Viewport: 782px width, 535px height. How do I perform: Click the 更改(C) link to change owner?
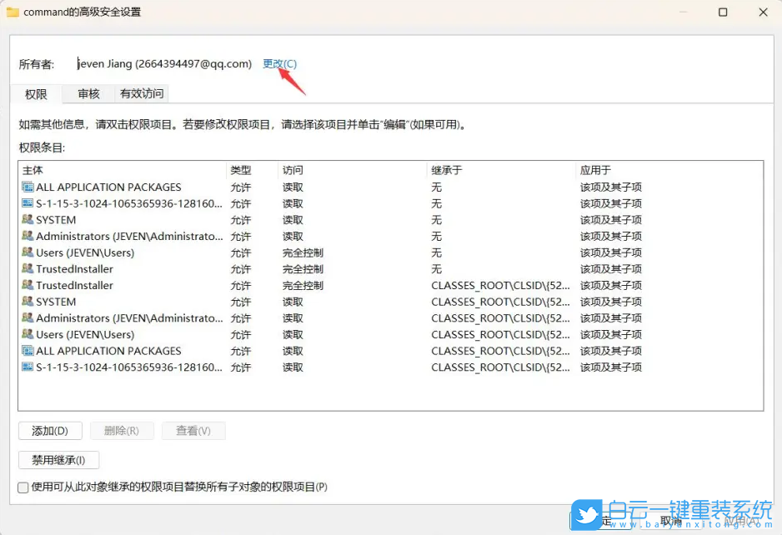[280, 63]
